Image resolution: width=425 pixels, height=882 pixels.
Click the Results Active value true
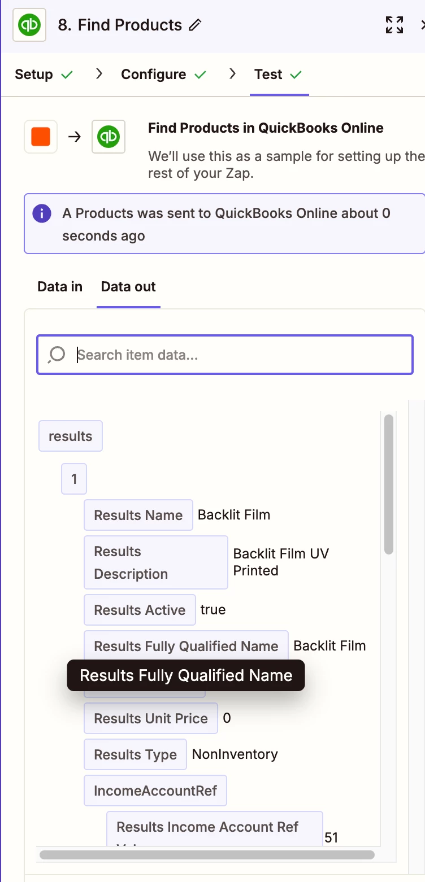click(x=213, y=610)
